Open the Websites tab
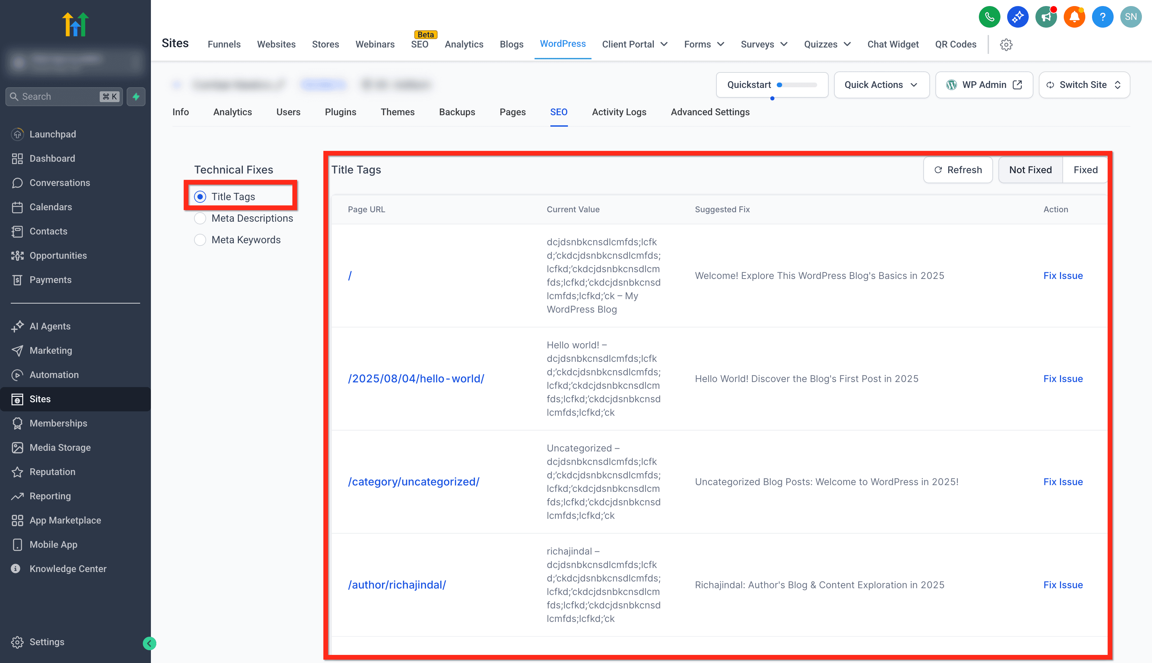Viewport: 1152px width, 663px height. tap(276, 44)
